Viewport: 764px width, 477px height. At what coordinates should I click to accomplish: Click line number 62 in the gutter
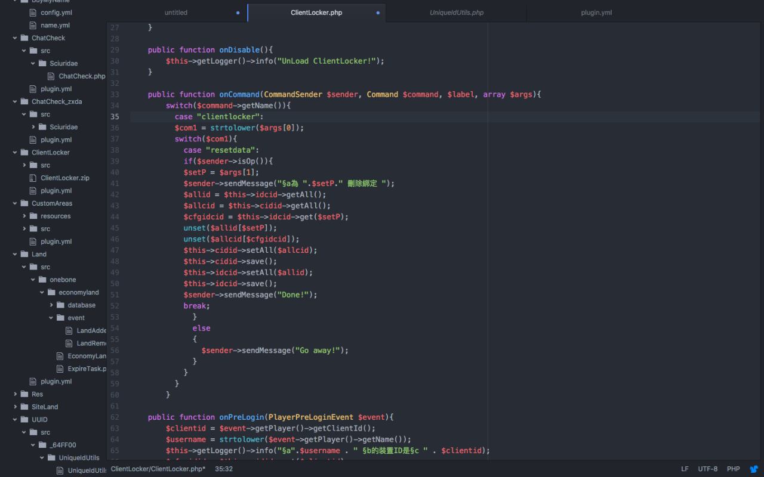[x=115, y=417]
